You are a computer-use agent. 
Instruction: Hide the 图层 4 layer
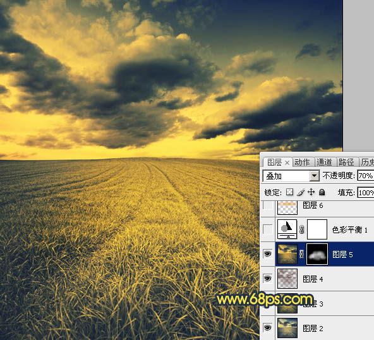tap(268, 279)
